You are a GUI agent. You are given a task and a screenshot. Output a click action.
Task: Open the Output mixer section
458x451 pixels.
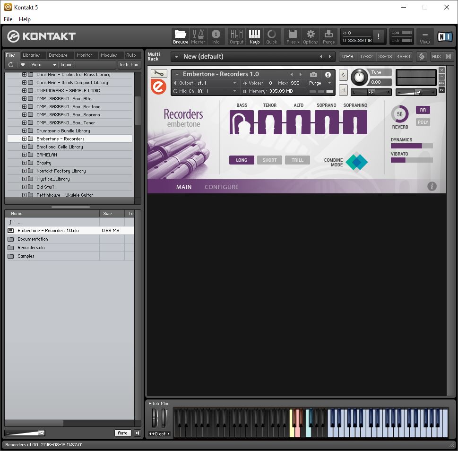[x=237, y=36]
